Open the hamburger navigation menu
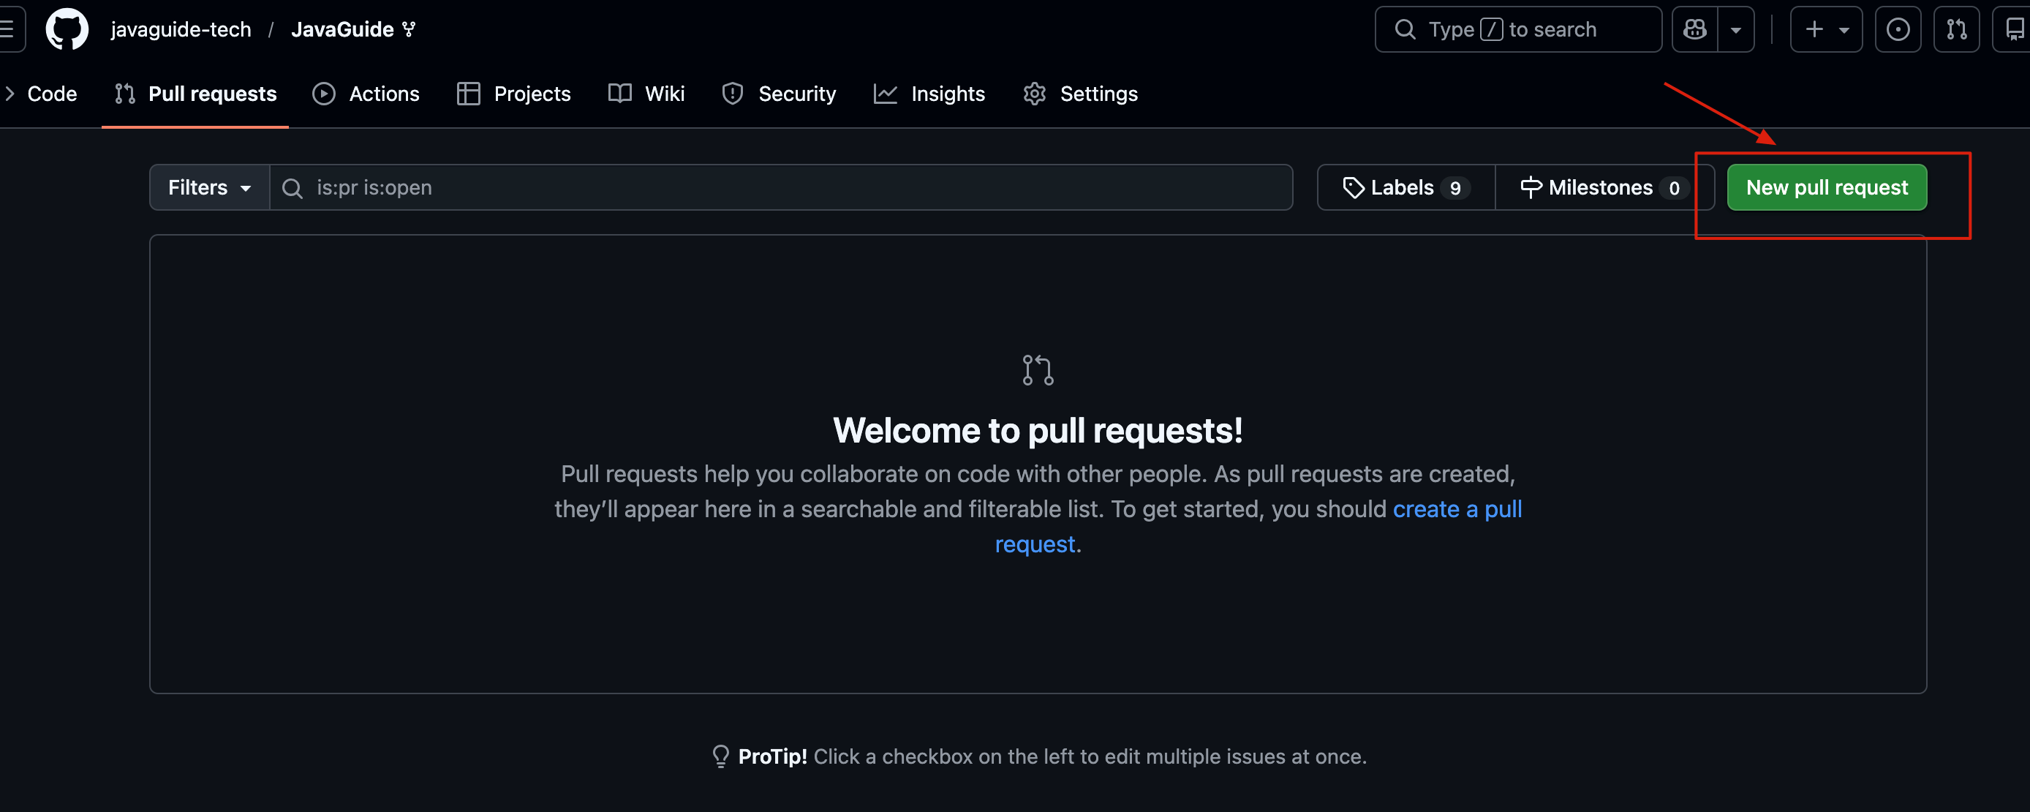Viewport: 2030px width, 812px height. [8, 30]
